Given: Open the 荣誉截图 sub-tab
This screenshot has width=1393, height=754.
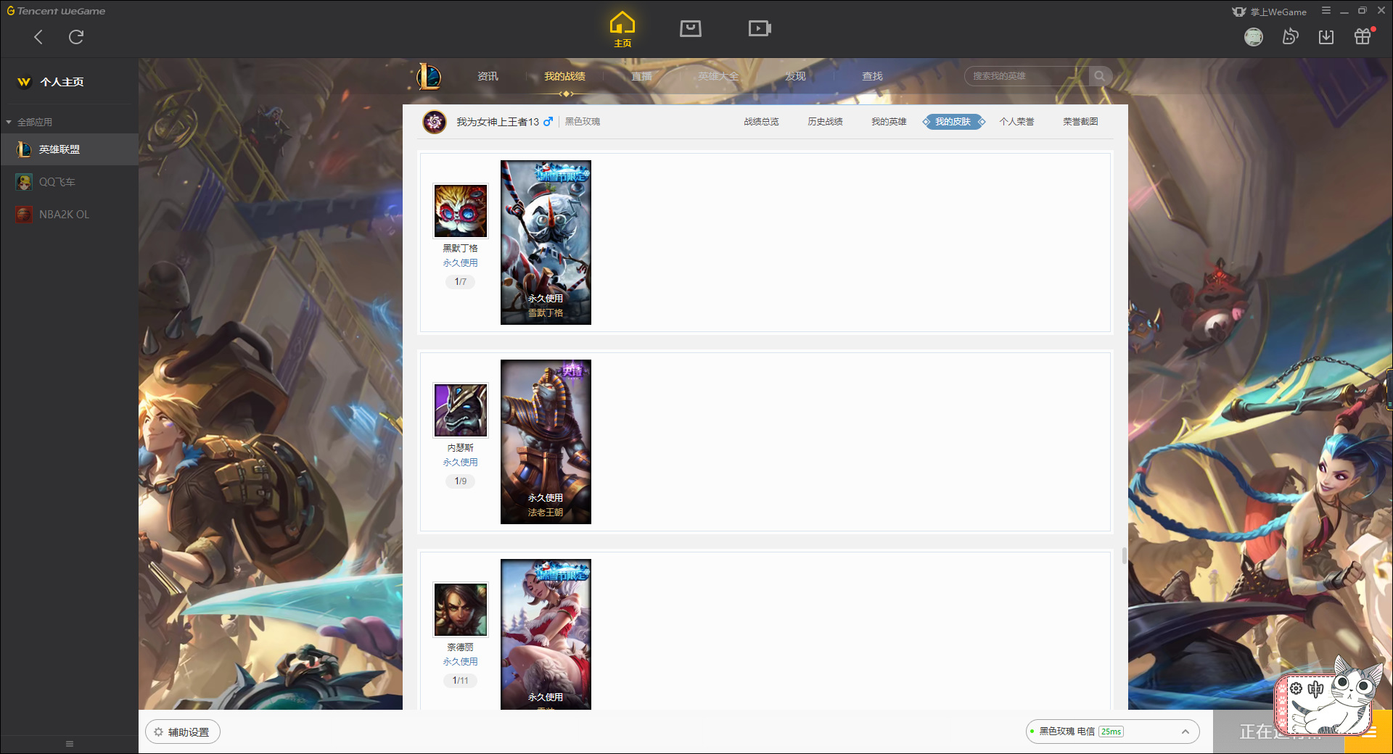Looking at the screenshot, I should (1080, 122).
